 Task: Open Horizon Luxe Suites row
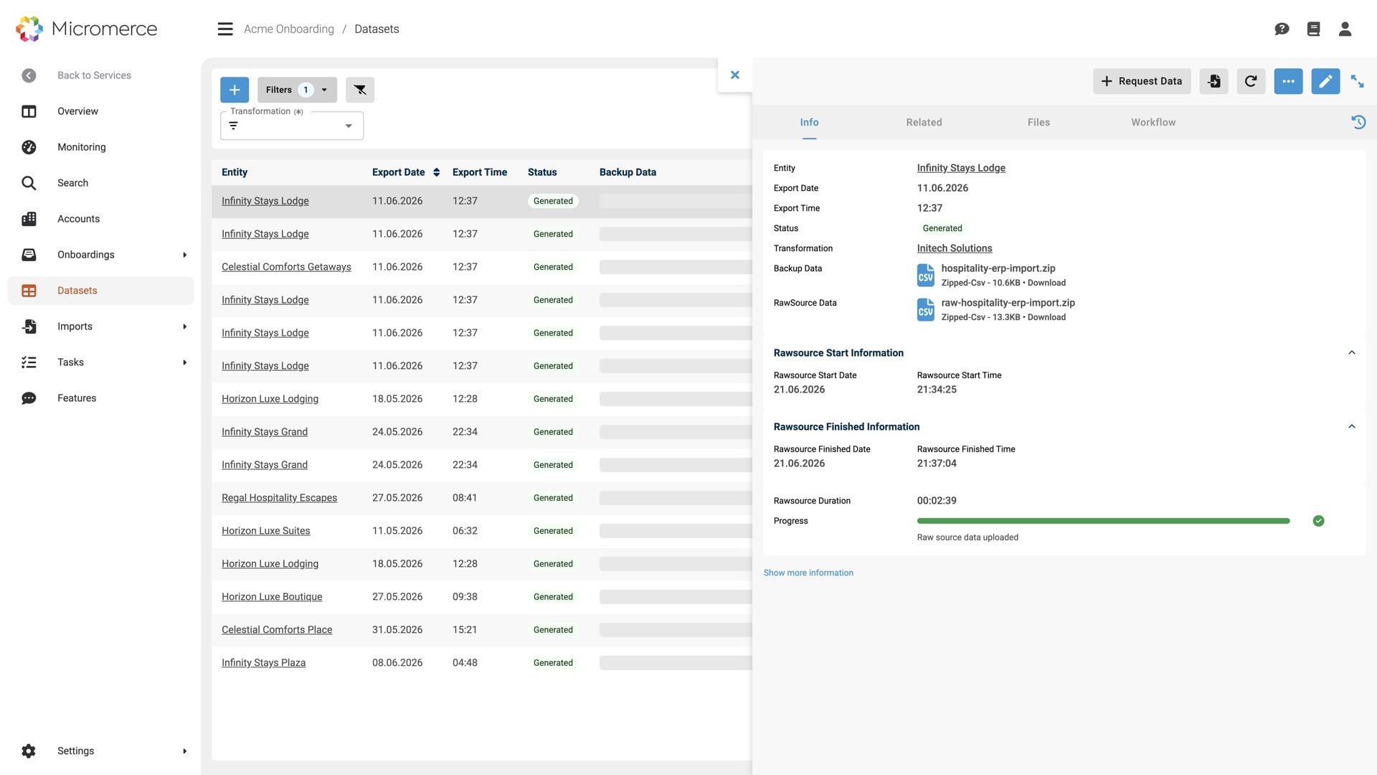point(265,531)
